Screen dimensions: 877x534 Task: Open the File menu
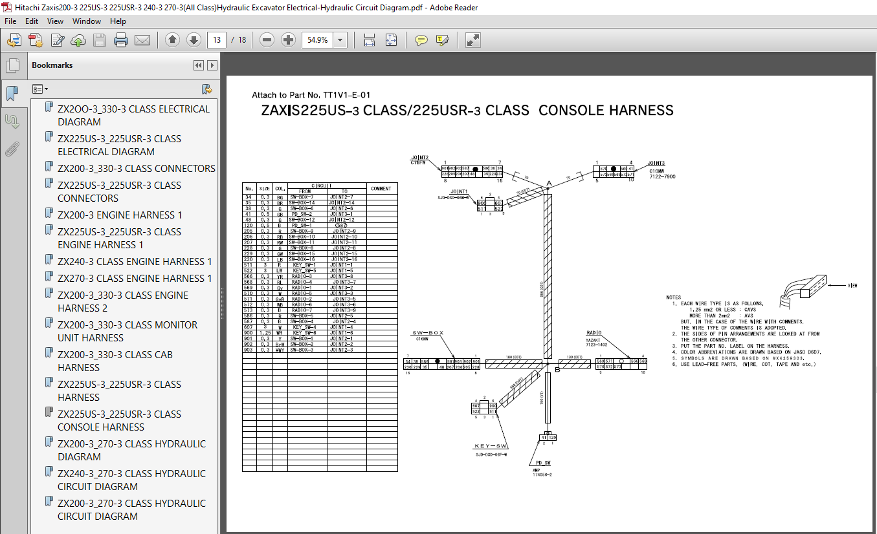(10, 21)
